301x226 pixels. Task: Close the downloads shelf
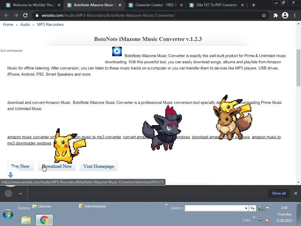pyautogui.click(x=296, y=193)
